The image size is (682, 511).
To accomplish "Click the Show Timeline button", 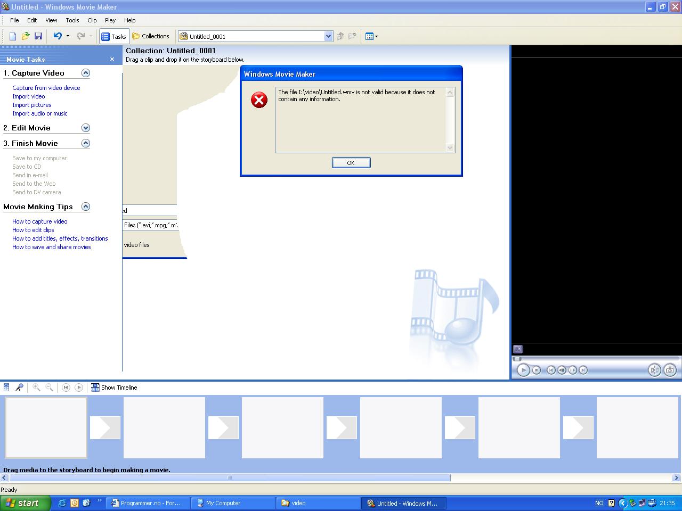I will [114, 388].
